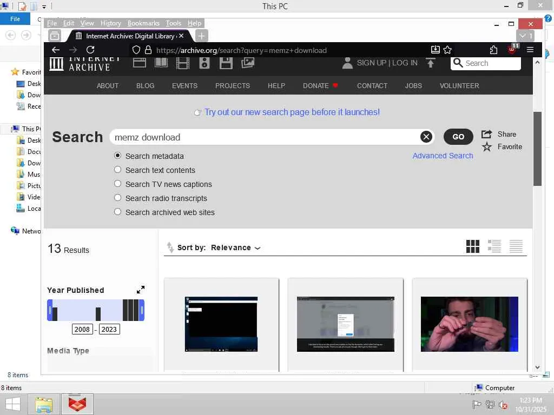Open the File menu in browser
Image resolution: width=554 pixels, height=415 pixels.
pyautogui.click(x=52, y=23)
